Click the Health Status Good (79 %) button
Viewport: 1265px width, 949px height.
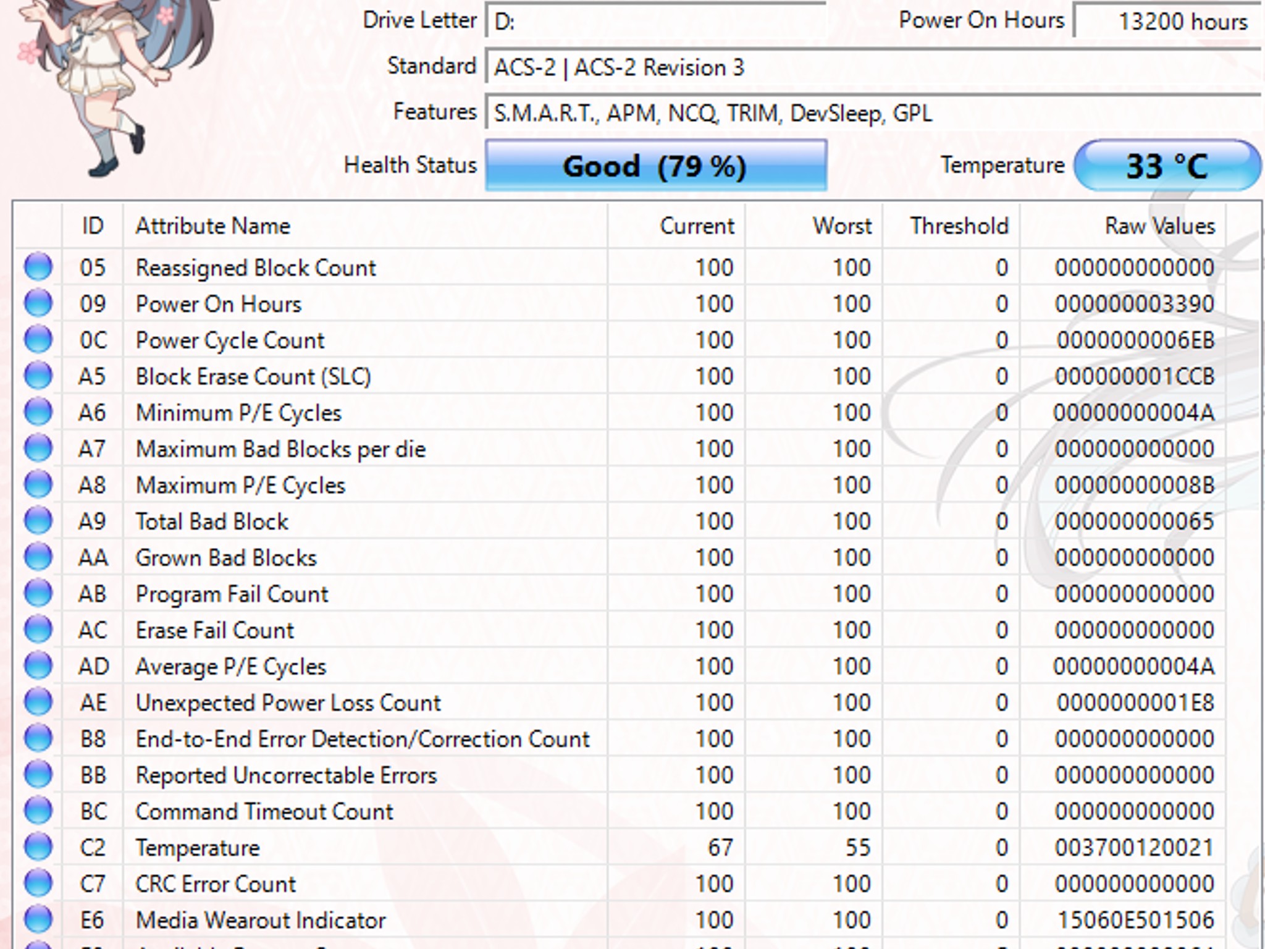656,166
